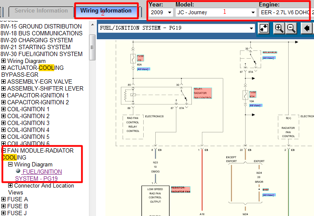Zoom out of the wiring diagram
314x216 pixels.
pyautogui.click(x=291, y=28)
